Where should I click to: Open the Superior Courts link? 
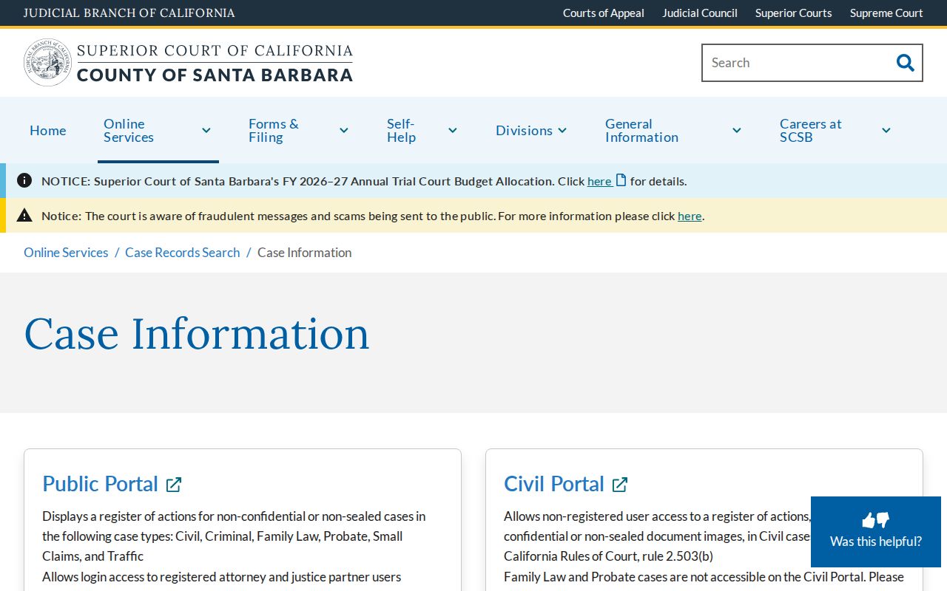pyautogui.click(x=794, y=13)
